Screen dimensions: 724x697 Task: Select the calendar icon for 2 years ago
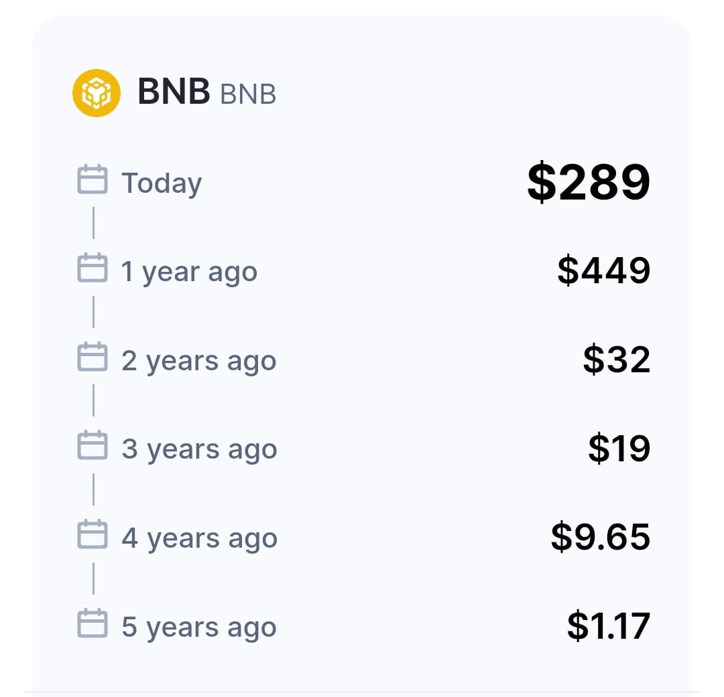click(x=94, y=358)
